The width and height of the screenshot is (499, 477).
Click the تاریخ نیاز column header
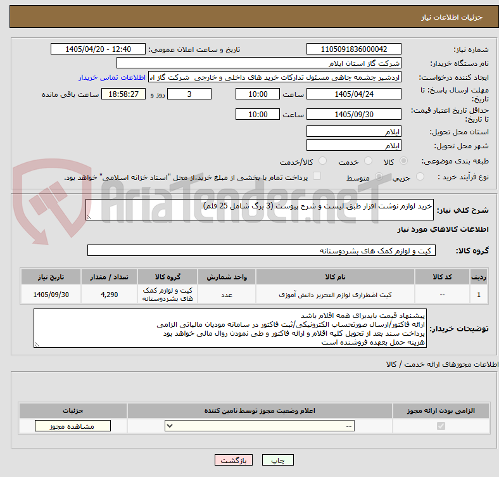point(51,277)
